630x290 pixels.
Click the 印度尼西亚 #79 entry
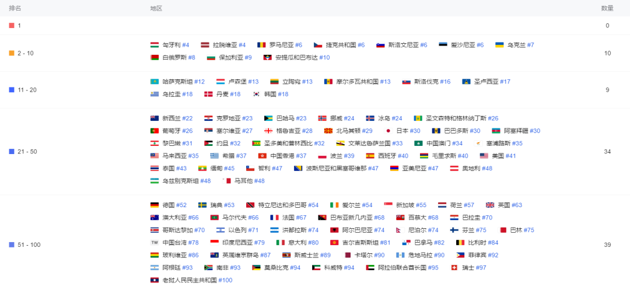237,243
